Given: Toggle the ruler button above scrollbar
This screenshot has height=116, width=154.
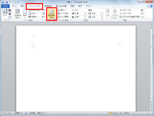Looking at the screenshot, I should point(151,24).
